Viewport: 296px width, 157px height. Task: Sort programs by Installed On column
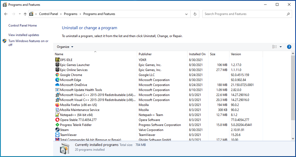click(x=197, y=54)
